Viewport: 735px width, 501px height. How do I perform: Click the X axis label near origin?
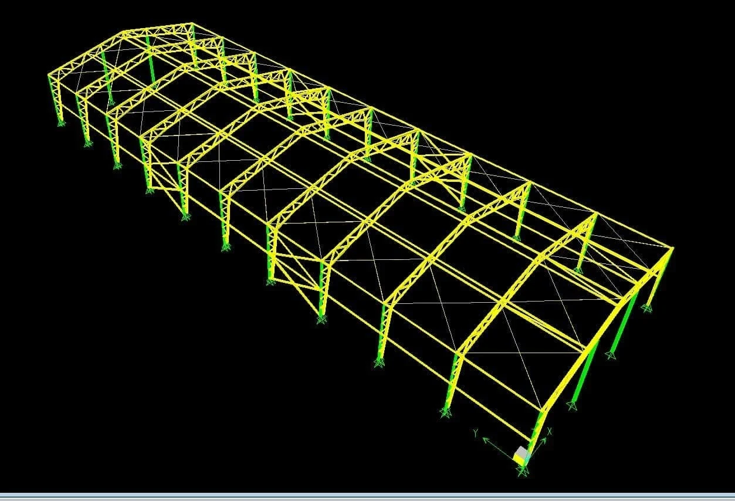click(x=550, y=431)
